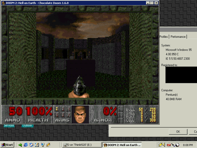Launch Internet Explorer from quick launch
The image size is (197, 148).
(x=26, y=145)
